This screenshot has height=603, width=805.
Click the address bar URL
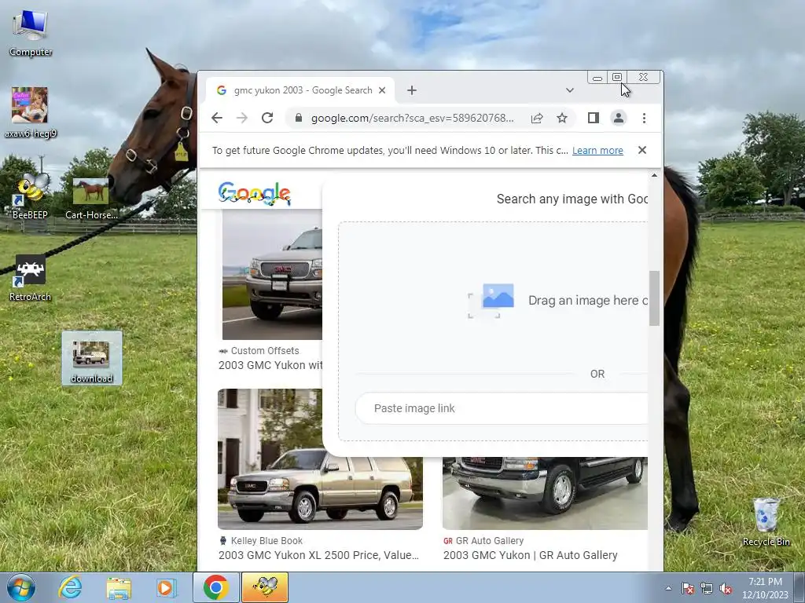point(412,118)
